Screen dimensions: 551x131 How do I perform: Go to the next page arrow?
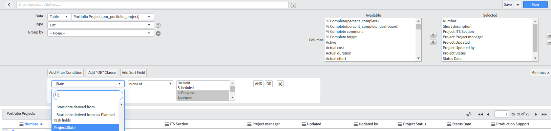pos(536,114)
